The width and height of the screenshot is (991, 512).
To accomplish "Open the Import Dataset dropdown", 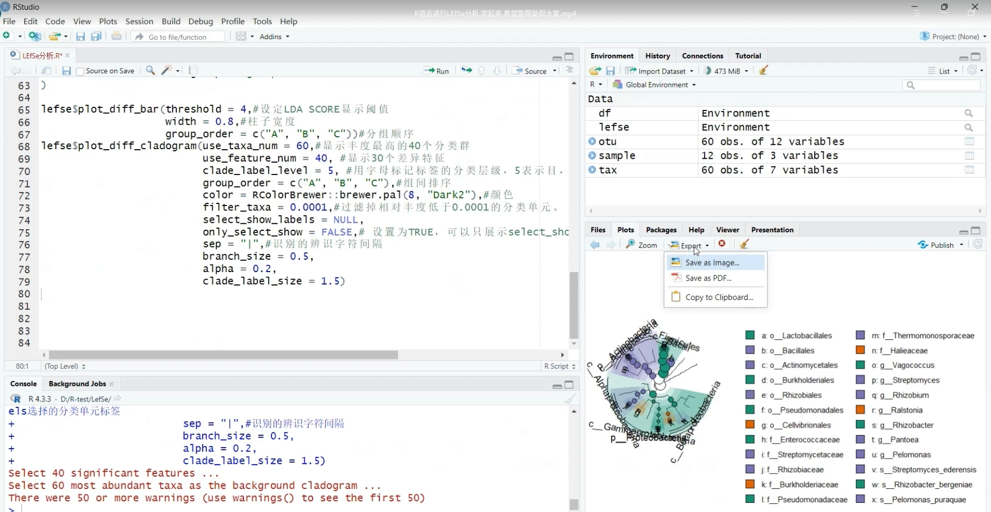I will pos(659,71).
